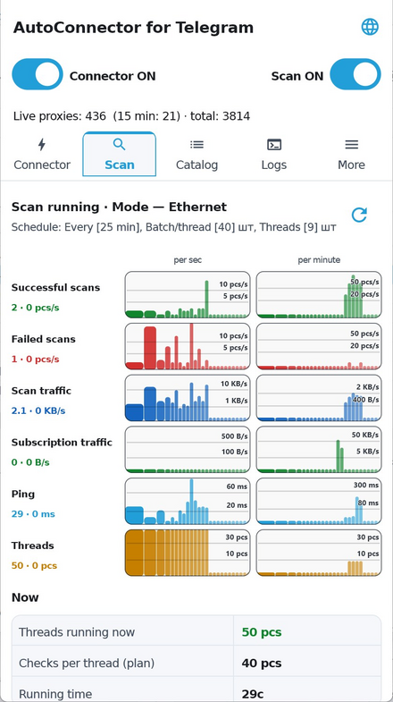The height and width of the screenshot is (702, 393).
Task: Click the Ping per sec chart
Action: [x=188, y=501]
